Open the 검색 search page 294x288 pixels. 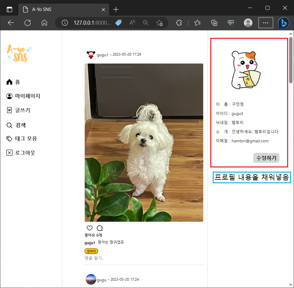[x=10, y=125]
